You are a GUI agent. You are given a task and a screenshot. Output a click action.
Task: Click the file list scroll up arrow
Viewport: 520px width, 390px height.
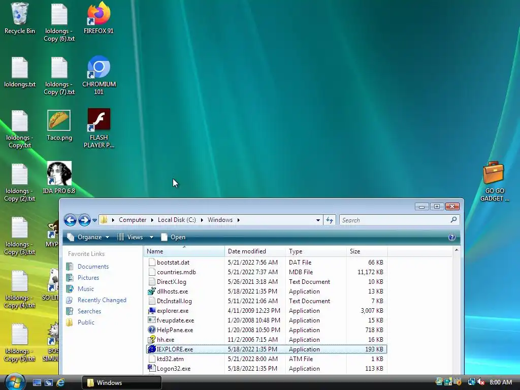point(457,250)
